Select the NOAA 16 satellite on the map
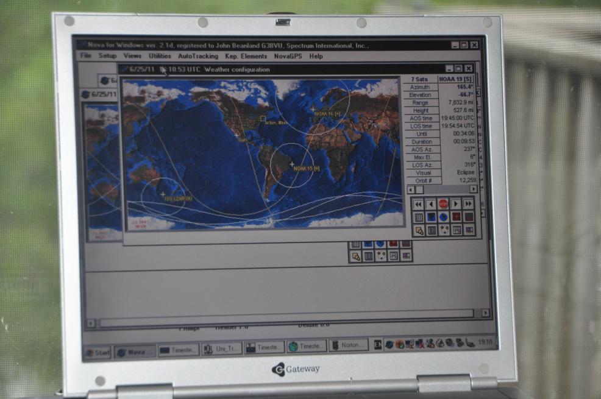Image resolution: width=601 pixels, height=399 pixels. point(313,109)
